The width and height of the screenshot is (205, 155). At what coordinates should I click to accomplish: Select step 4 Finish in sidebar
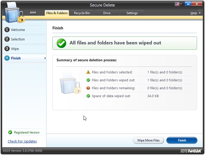[24, 58]
